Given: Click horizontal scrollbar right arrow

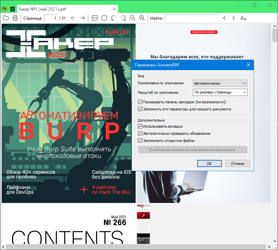Looking at the screenshot, I should [x=269, y=247].
